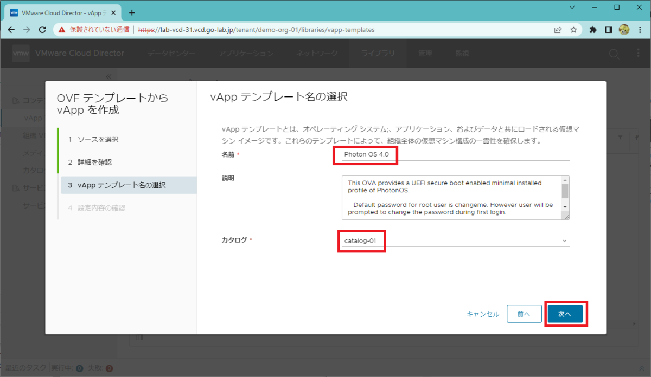This screenshot has height=377, width=651.
Task: Click the 前へ button
Action: [x=524, y=314]
